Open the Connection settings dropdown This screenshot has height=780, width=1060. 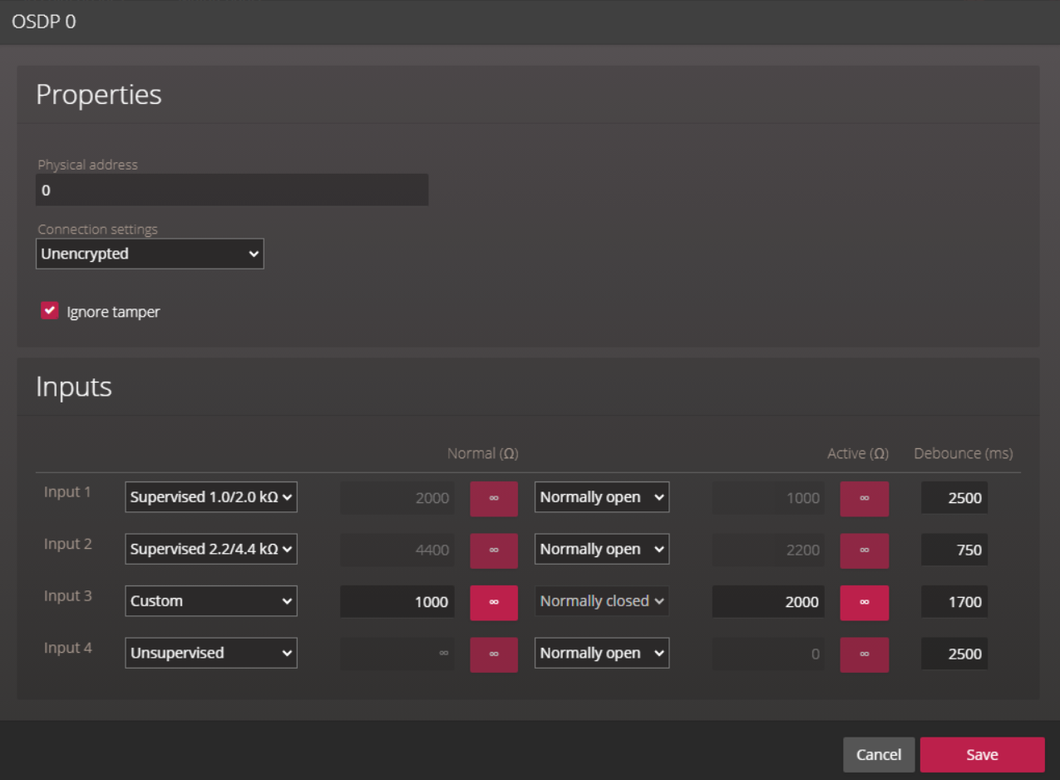(x=150, y=254)
